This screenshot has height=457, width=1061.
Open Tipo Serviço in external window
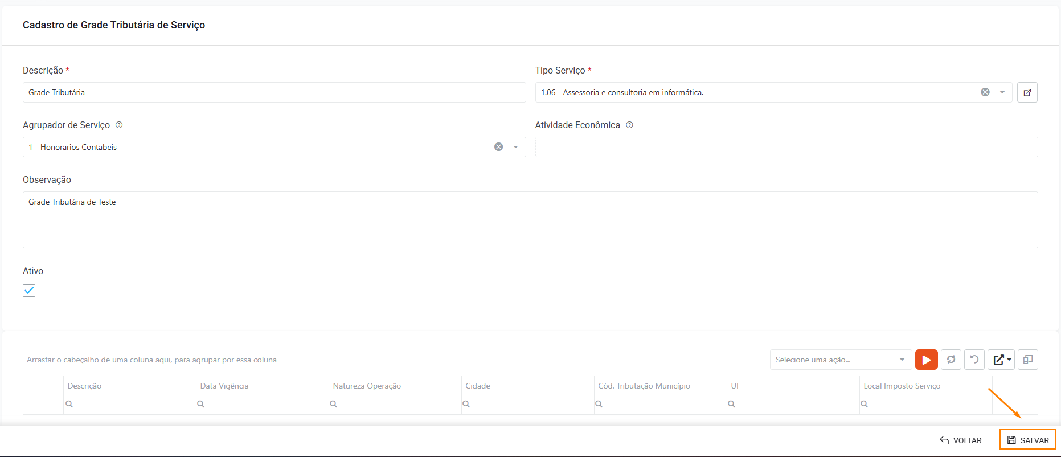click(1027, 92)
